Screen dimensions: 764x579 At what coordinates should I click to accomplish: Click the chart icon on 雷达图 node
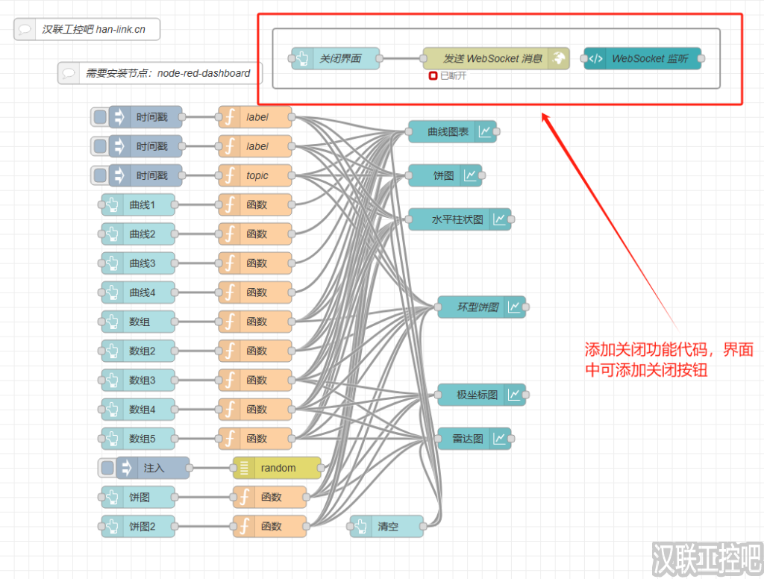pos(499,439)
